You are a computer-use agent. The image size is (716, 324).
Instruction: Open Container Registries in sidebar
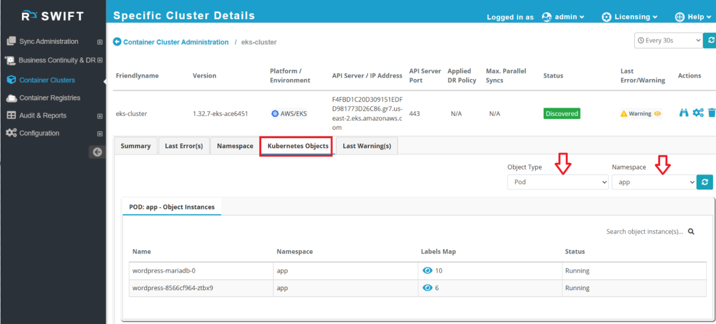point(50,98)
